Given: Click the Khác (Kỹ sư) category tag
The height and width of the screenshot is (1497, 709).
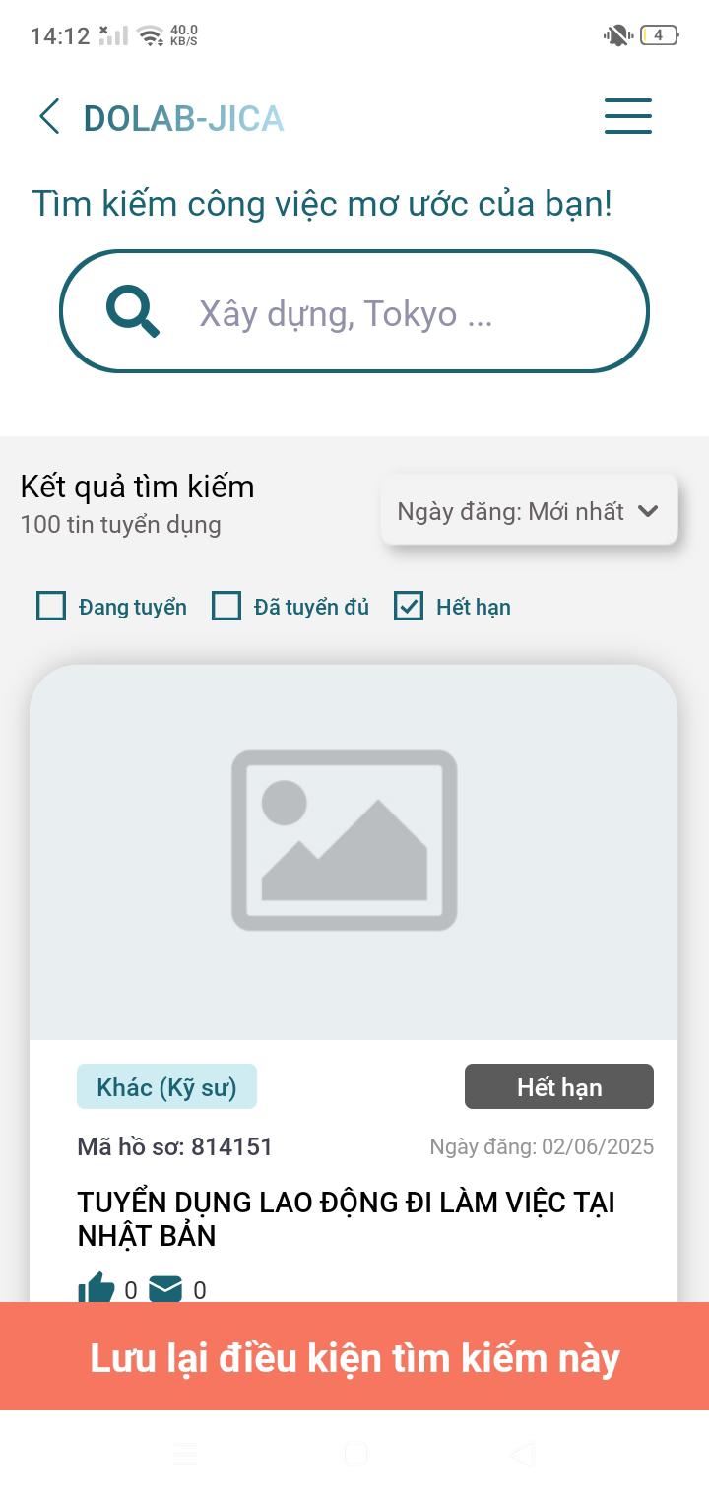Looking at the screenshot, I should click(166, 1087).
